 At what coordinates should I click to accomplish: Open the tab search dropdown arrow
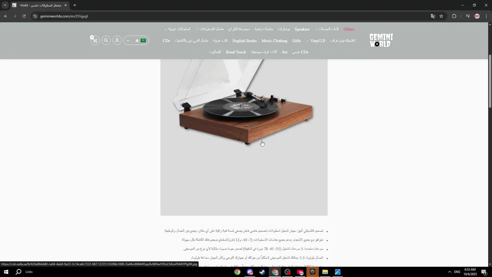(5, 5)
